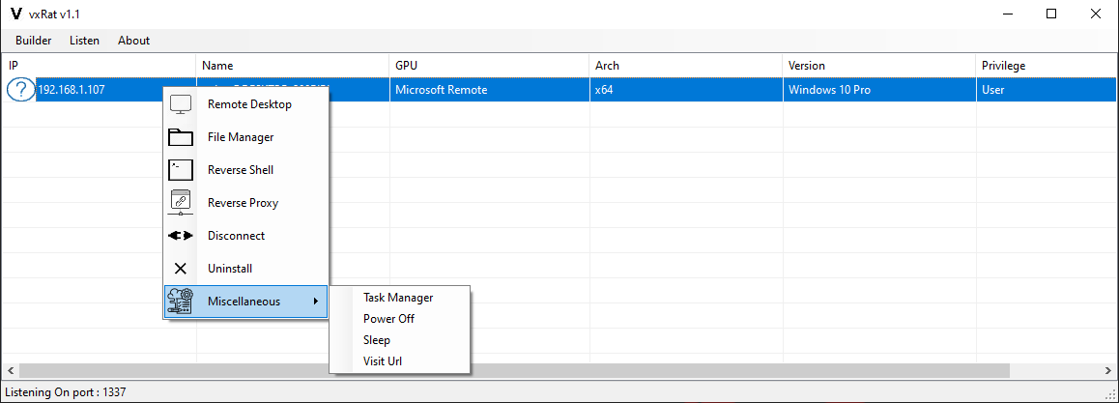The height and width of the screenshot is (403, 1119).
Task: Sort by the GPU column header
Action: (489, 65)
